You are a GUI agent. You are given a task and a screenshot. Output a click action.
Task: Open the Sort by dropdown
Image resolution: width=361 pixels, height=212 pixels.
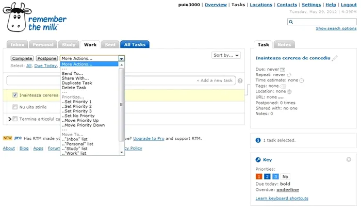pyautogui.click(x=225, y=55)
